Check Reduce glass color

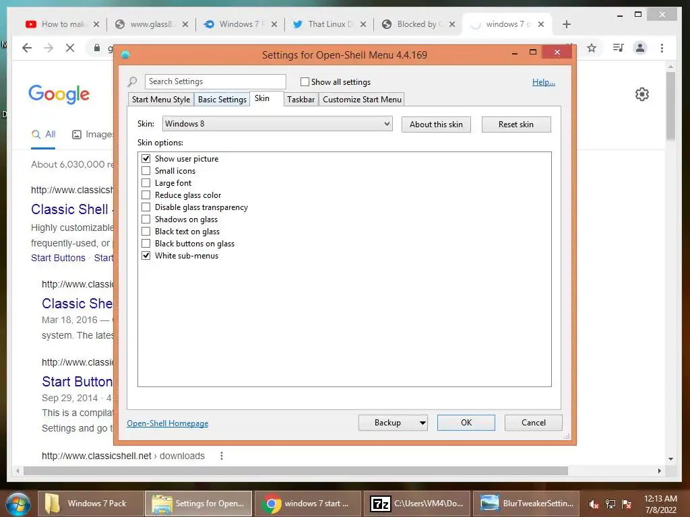146,195
